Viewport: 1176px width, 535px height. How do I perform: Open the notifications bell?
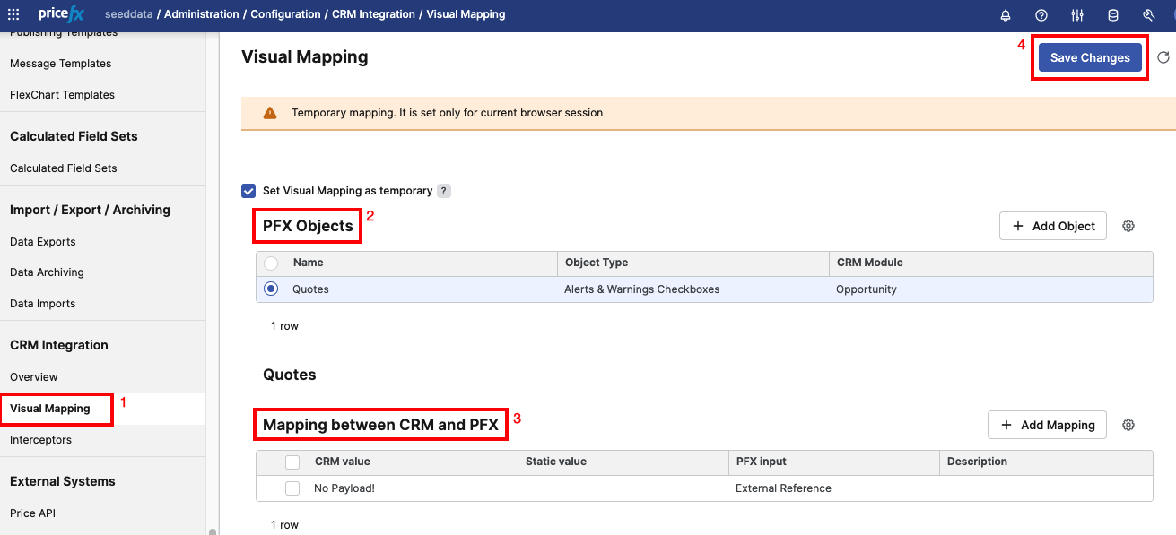click(1006, 14)
